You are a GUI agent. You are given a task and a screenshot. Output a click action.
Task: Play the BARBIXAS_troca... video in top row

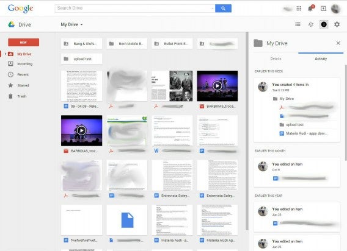217,86
